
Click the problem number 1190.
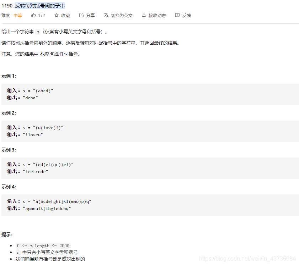(7, 6)
